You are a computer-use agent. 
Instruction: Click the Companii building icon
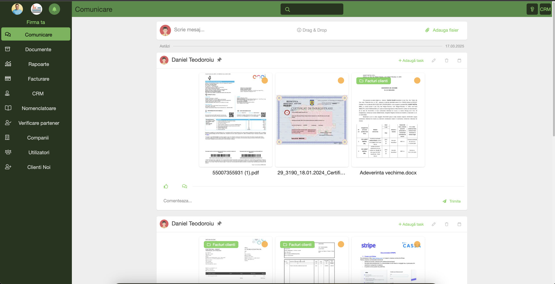[8, 137]
